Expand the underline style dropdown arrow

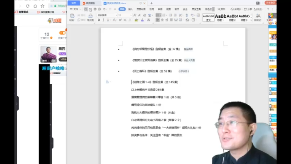point(110,20)
